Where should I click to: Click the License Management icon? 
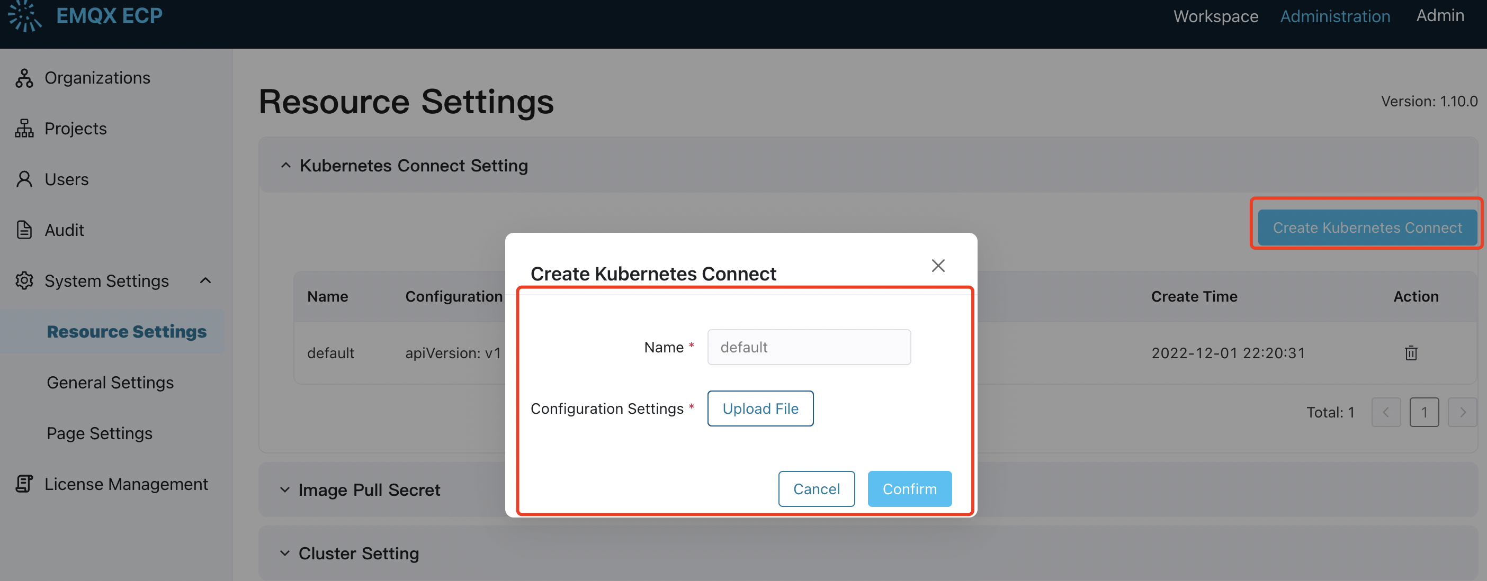coord(24,484)
